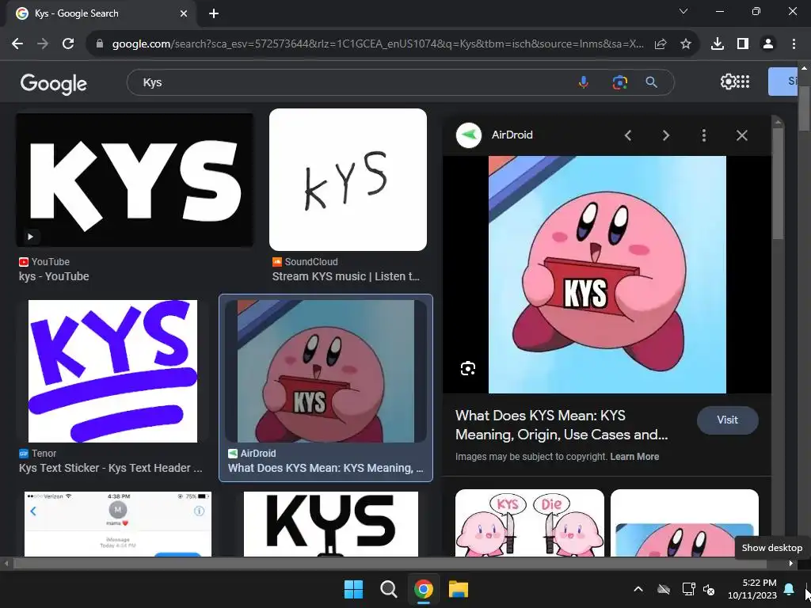Click the page vertical scrollbar thumb
This screenshot has width=811, height=608.
(805, 108)
